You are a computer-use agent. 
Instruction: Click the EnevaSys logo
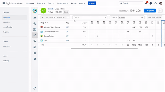[x=14, y=3]
